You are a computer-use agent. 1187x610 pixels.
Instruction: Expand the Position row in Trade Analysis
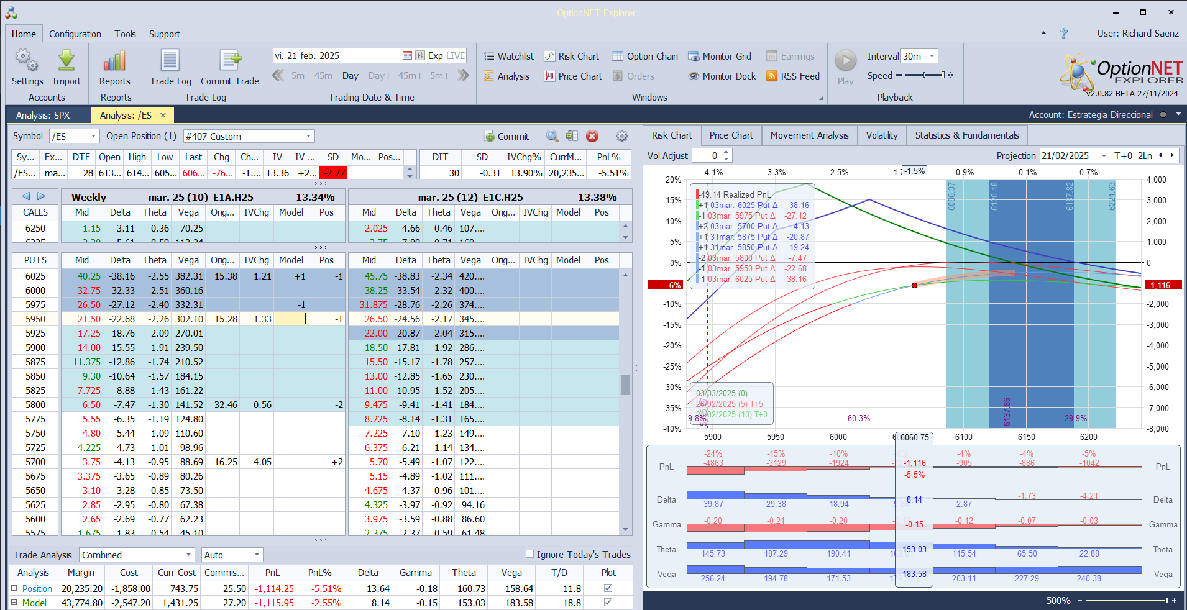14,588
